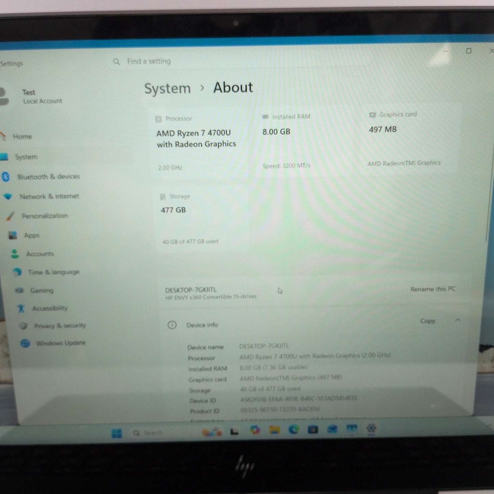
Task: Open Home in the Settings sidebar
Action: click(23, 137)
